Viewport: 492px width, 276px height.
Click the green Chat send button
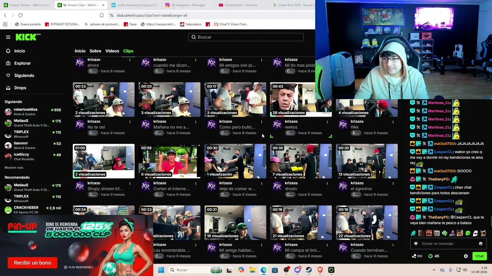tap(480, 256)
